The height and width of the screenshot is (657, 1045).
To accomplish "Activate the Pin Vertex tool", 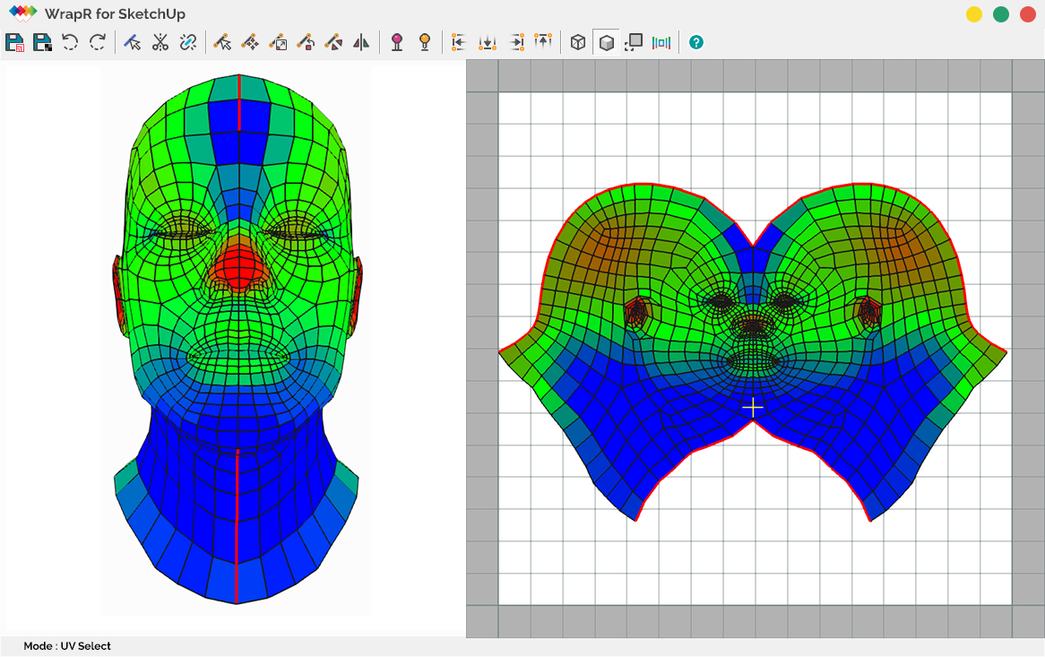I will pyautogui.click(x=396, y=42).
